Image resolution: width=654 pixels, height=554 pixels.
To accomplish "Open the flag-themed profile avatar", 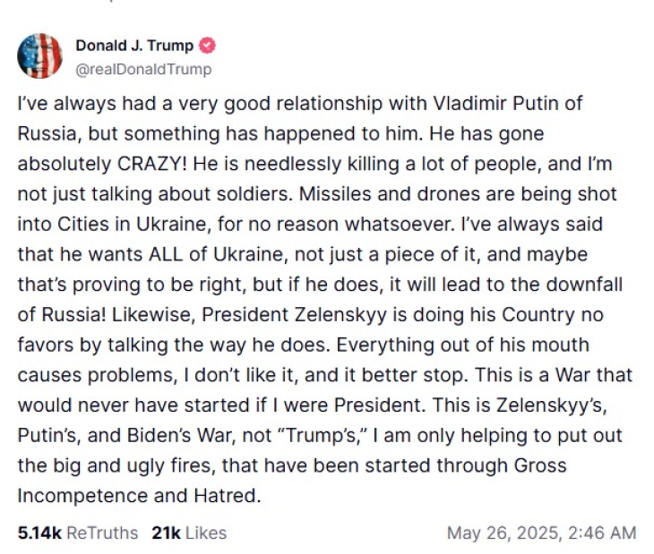I will [39, 55].
